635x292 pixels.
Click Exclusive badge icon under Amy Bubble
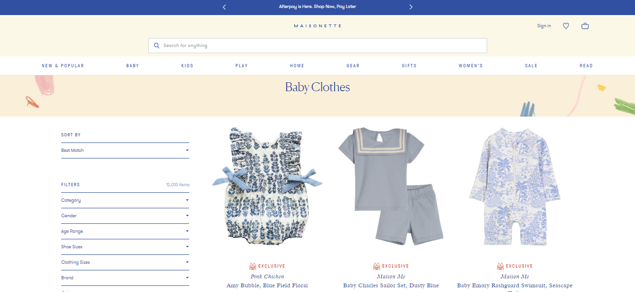tap(253, 266)
